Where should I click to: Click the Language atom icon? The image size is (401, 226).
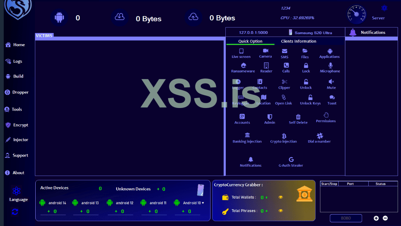pyautogui.click(x=16, y=191)
